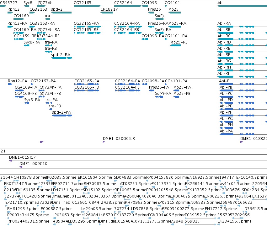267x226 pixels.
Task: Select the Abl-RD transcript label
Action: click(x=224, y=42)
